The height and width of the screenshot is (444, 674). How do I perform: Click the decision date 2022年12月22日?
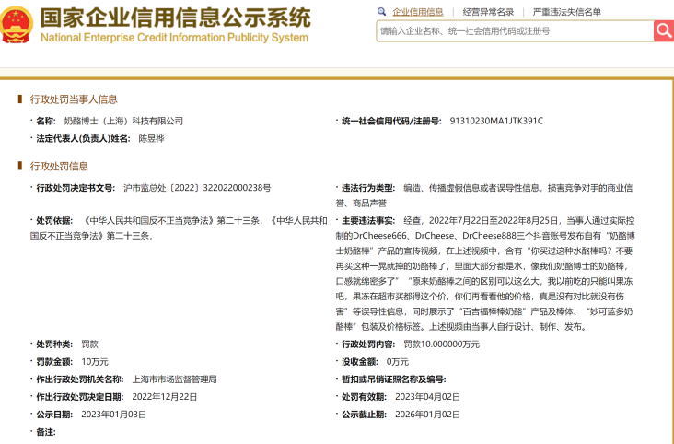[x=165, y=397]
